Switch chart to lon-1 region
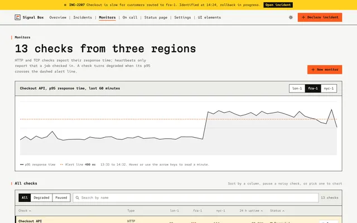Screen dimensions: 357x223 click(x=297, y=88)
